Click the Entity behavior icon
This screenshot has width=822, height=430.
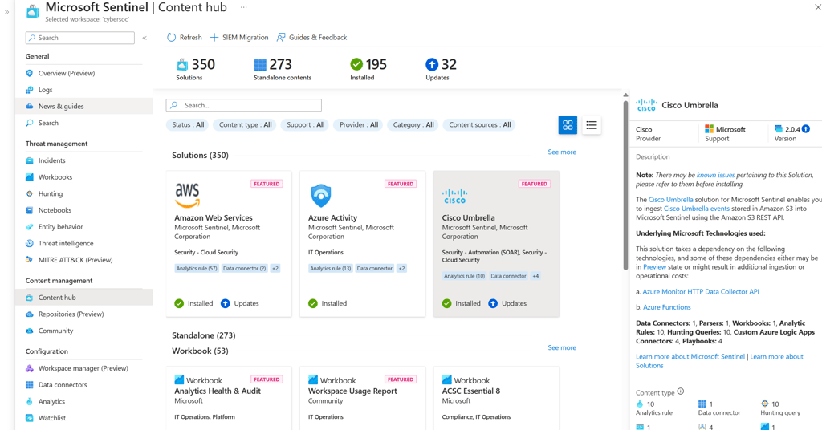coord(30,227)
